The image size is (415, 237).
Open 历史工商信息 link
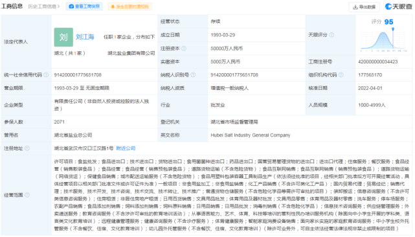(x=44, y=6)
